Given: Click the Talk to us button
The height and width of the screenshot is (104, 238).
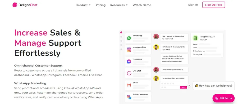Looking at the screenshot, I should [223, 98].
